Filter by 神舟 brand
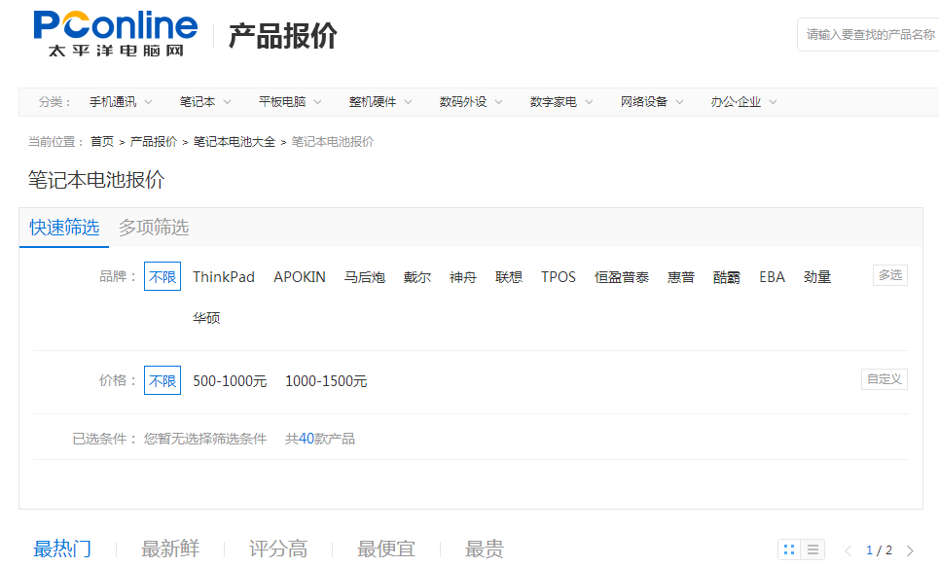Viewport: 939px width, 567px height. (463, 277)
